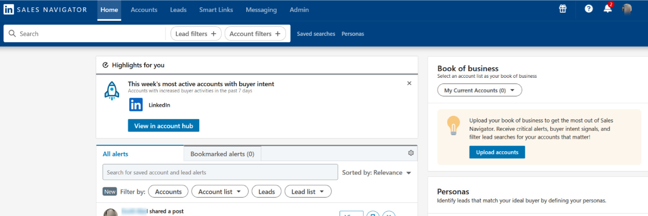Open alert settings gear icon
648x216 pixels.
tap(411, 153)
